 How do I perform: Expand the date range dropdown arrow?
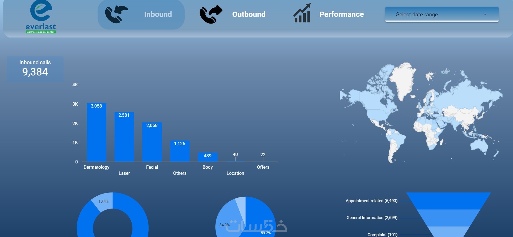point(485,14)
